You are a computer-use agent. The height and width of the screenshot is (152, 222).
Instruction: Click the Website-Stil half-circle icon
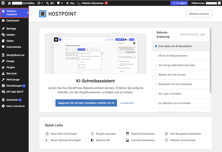pos(92,140)
